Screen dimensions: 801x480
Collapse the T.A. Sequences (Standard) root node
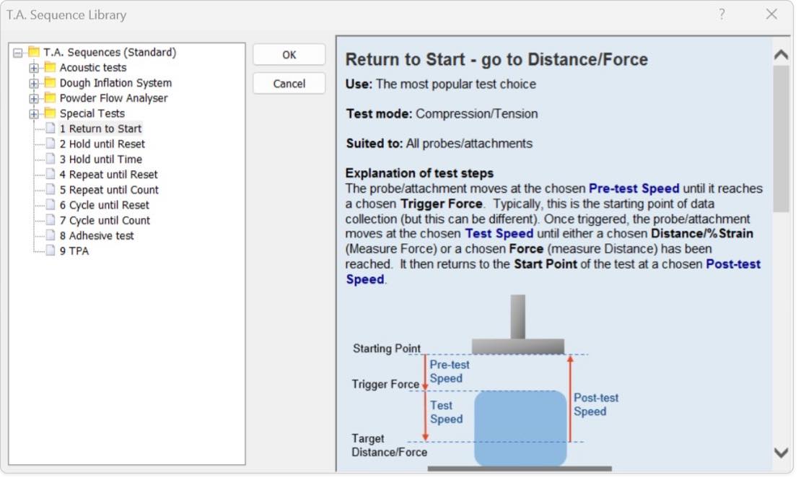click(18, 53)
